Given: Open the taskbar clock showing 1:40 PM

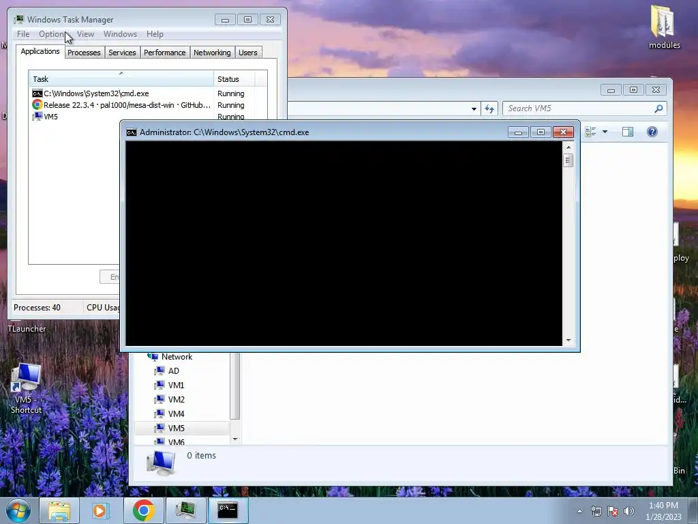Looking at the screenshot, I should (x=663, y=511).
